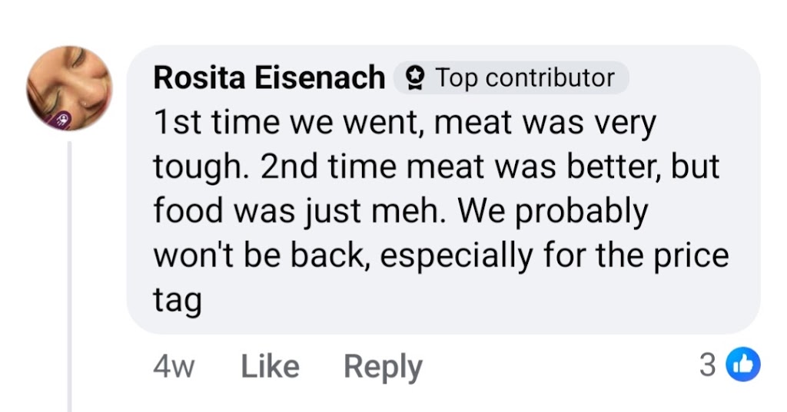Click the word "meh" in the comment

click(x=422, y=211)
